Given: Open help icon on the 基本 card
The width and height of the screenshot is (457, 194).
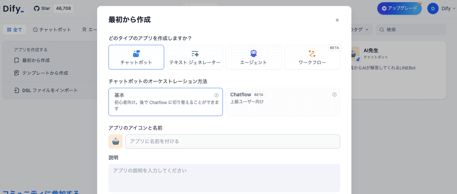Looking at the screenshot, I should (x=216, y=95).
